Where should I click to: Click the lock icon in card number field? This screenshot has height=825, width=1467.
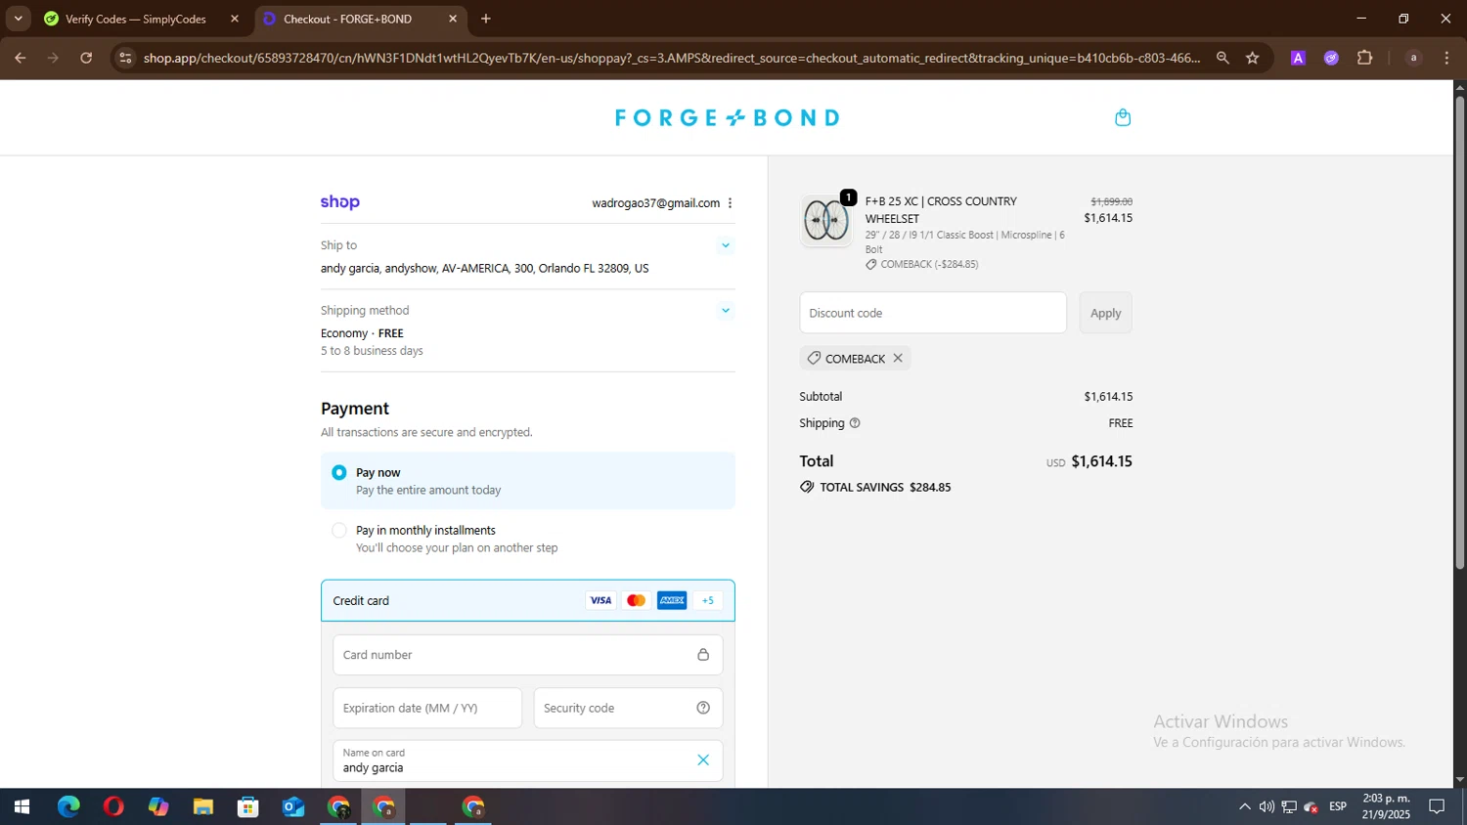(x=702, y=654)
